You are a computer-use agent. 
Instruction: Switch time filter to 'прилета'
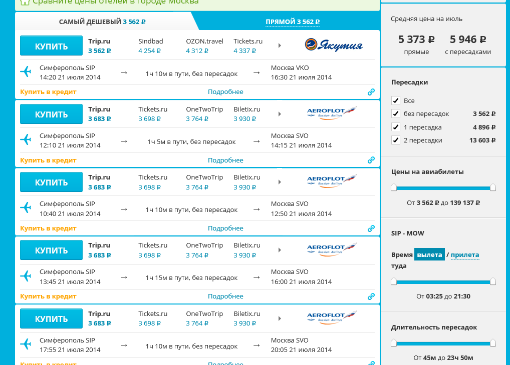464,255
